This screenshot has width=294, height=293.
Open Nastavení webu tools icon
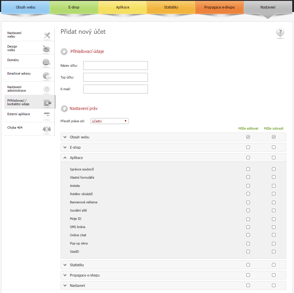tap(47, 35)
